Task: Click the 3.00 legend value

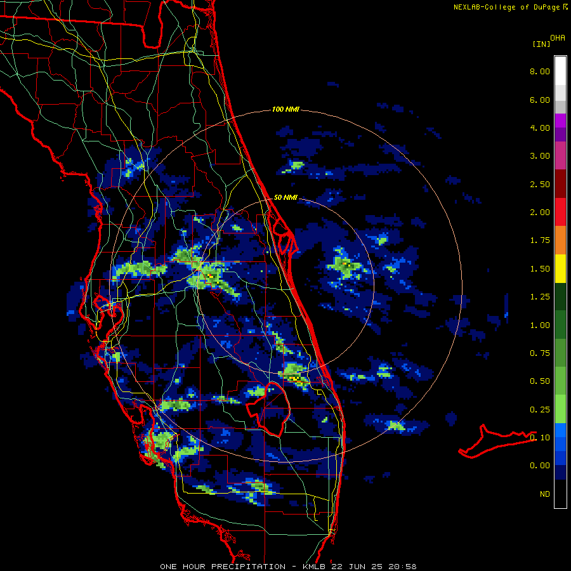Action: click(x=540, y=156)
